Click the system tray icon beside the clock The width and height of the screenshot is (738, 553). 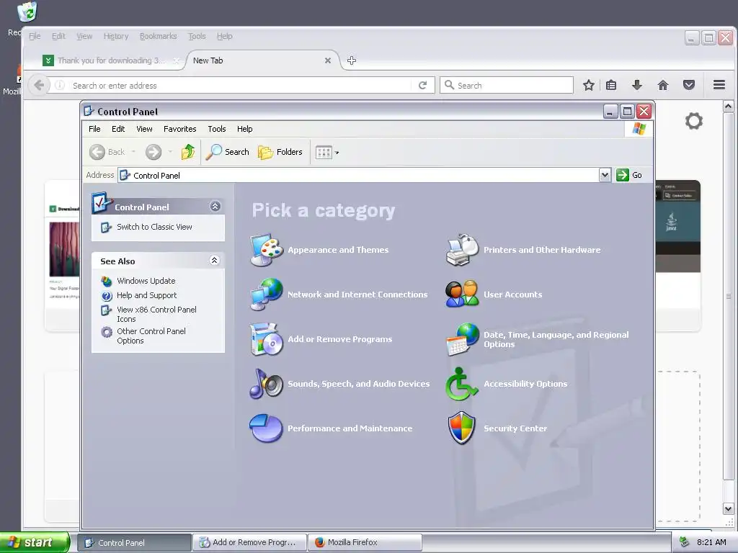[685, 542]
